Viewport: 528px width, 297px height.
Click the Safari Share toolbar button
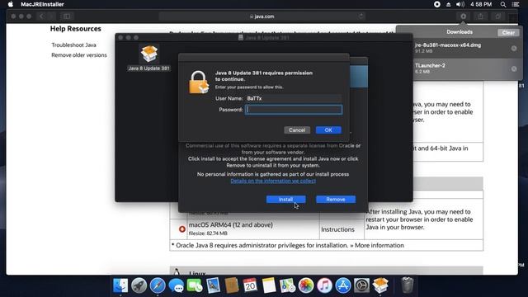[x=480, y=16]
